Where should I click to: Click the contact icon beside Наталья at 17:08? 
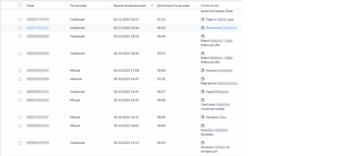tap(202, 71)
